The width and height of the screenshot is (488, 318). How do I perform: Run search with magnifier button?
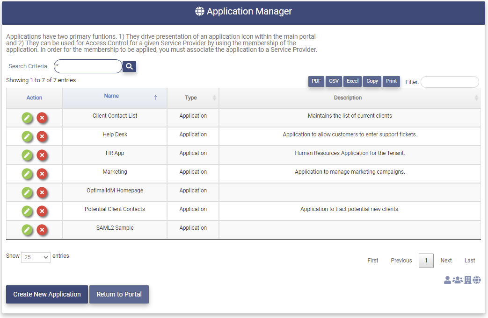129,66
